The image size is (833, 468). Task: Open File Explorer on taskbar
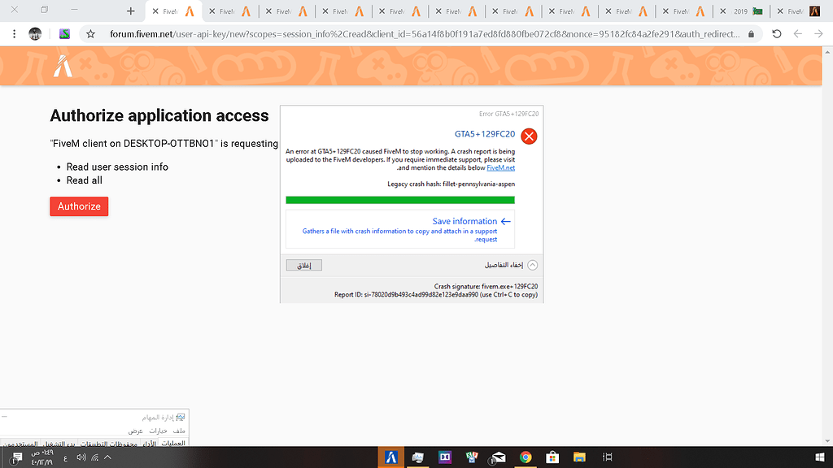pyautogui.click(x=579, y=457)
